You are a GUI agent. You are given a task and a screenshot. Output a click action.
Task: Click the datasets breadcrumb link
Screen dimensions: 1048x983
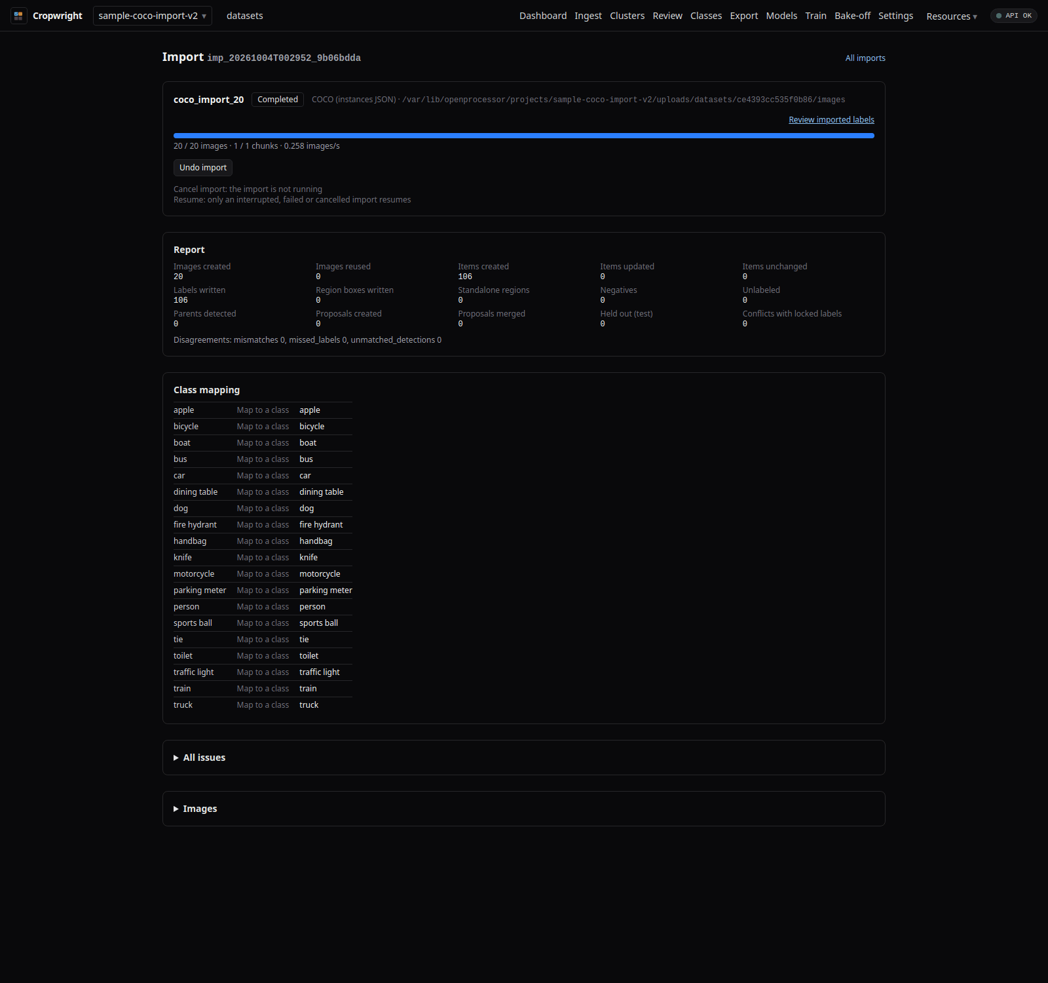click(x=245, y=16)
